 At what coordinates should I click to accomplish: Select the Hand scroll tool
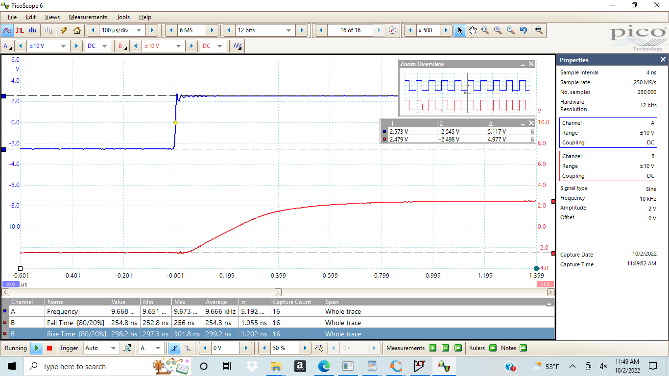(473, 30)
